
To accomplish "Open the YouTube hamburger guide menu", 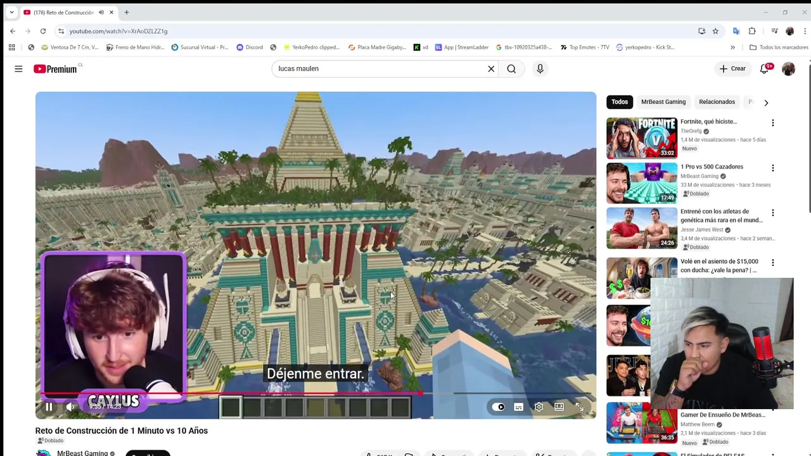I will (x=18, y=68).
